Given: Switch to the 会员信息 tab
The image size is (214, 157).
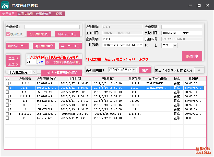Looking at the screenshot, I should [x=8, y=14].
